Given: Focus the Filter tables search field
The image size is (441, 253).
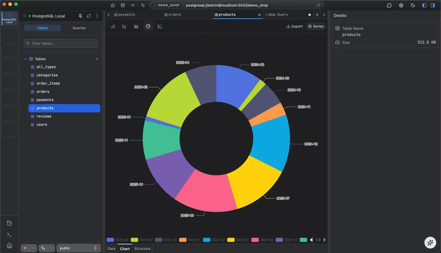Looking at the screenshot, I should coord(61,43).
